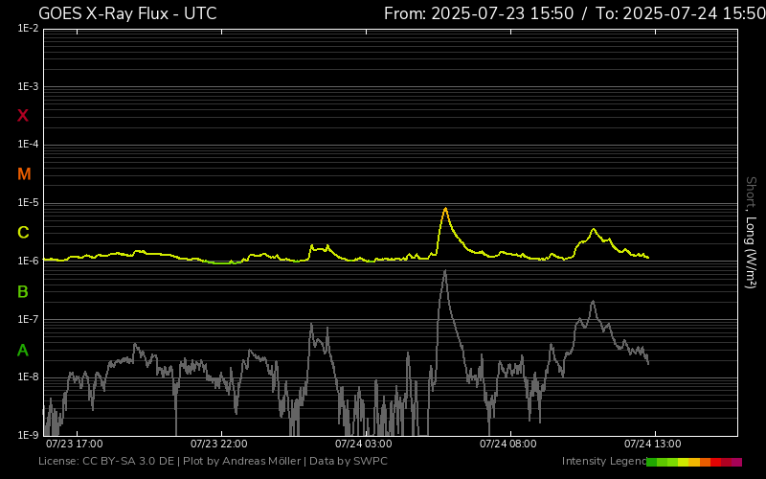
Task: Click the 1E-3 y-axis label
Action: [28, 87]
